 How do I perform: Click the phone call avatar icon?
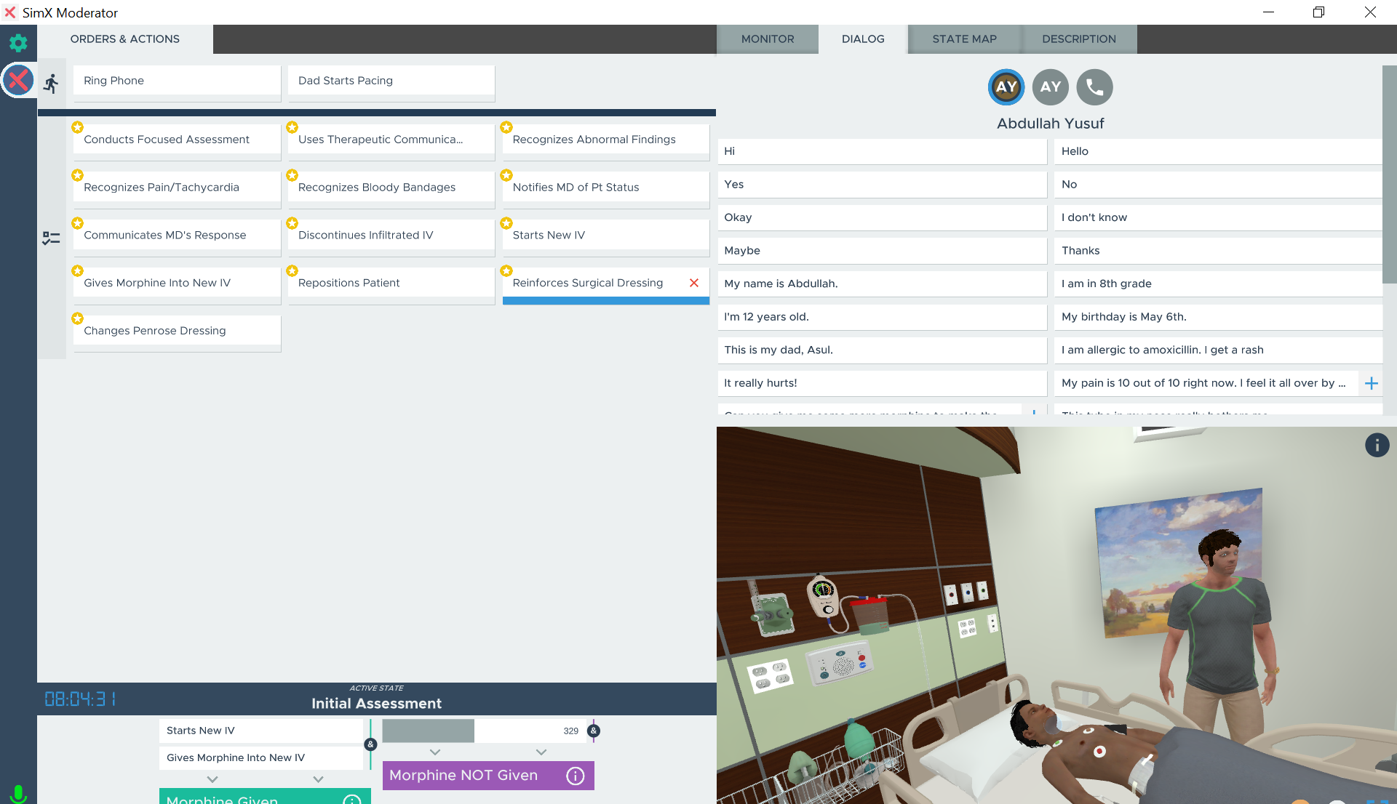tap(1094, 87)
